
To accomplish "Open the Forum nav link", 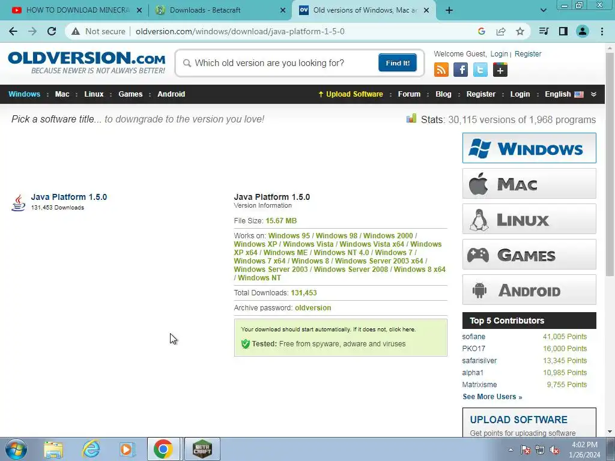I will tap(409, 94).
